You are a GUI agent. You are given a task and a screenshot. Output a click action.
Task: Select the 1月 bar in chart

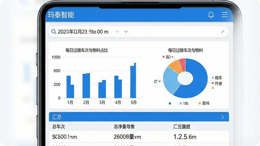click(x=70, y=87)
